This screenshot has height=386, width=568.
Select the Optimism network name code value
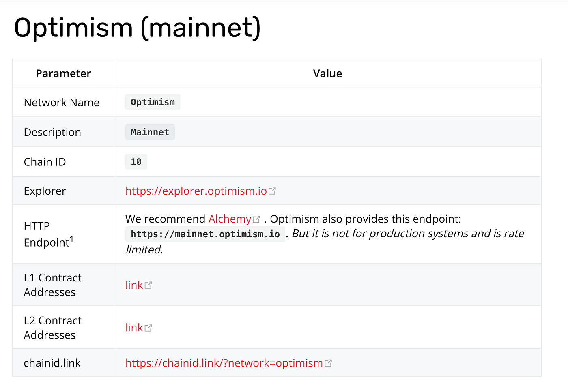153,102
